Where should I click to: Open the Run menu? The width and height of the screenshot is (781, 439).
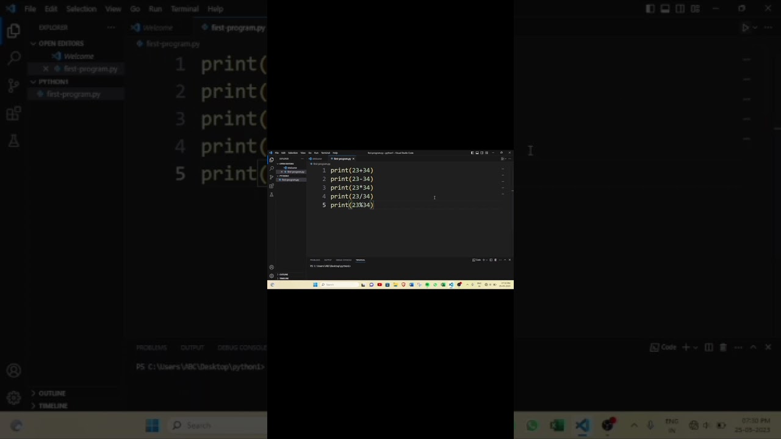[x=316, y=153]
